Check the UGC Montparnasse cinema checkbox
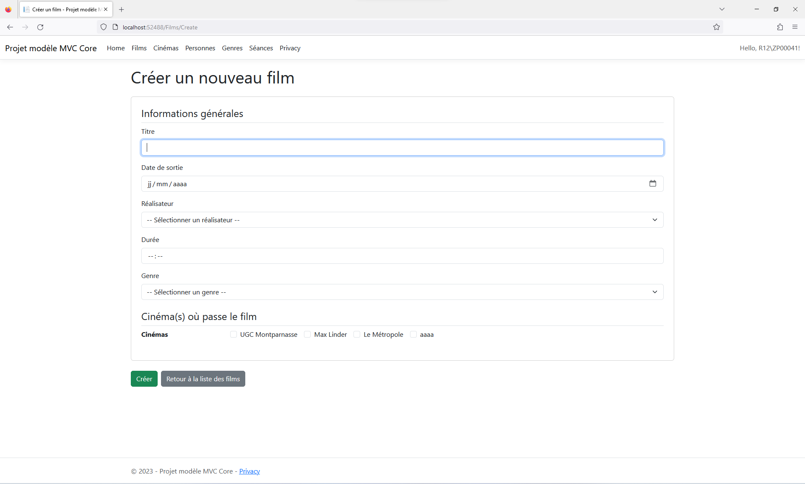This screenshot has width=805, height=484. pyautogui.click(x=234, y=334)
